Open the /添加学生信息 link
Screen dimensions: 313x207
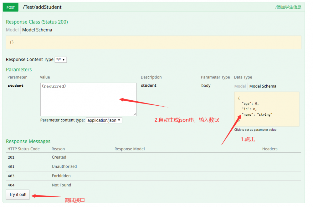288,7
